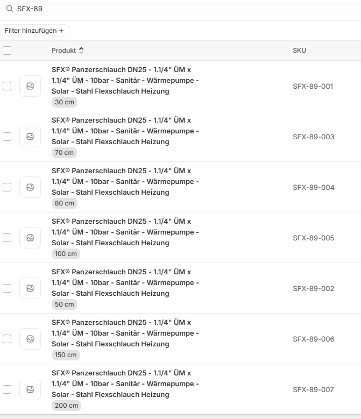Click image placeholder icon for SFX-89-007
The width and height of the screenshot is (361, 419).
(x=30, y=389)
